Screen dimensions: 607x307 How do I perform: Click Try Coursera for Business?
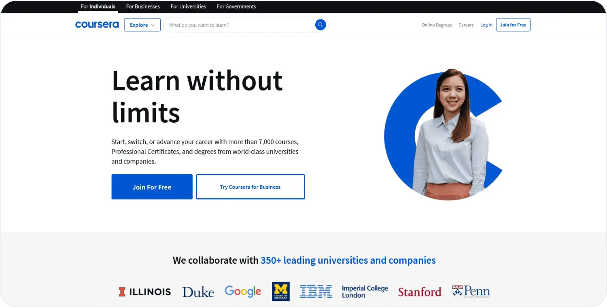click(x=250, y=187)
